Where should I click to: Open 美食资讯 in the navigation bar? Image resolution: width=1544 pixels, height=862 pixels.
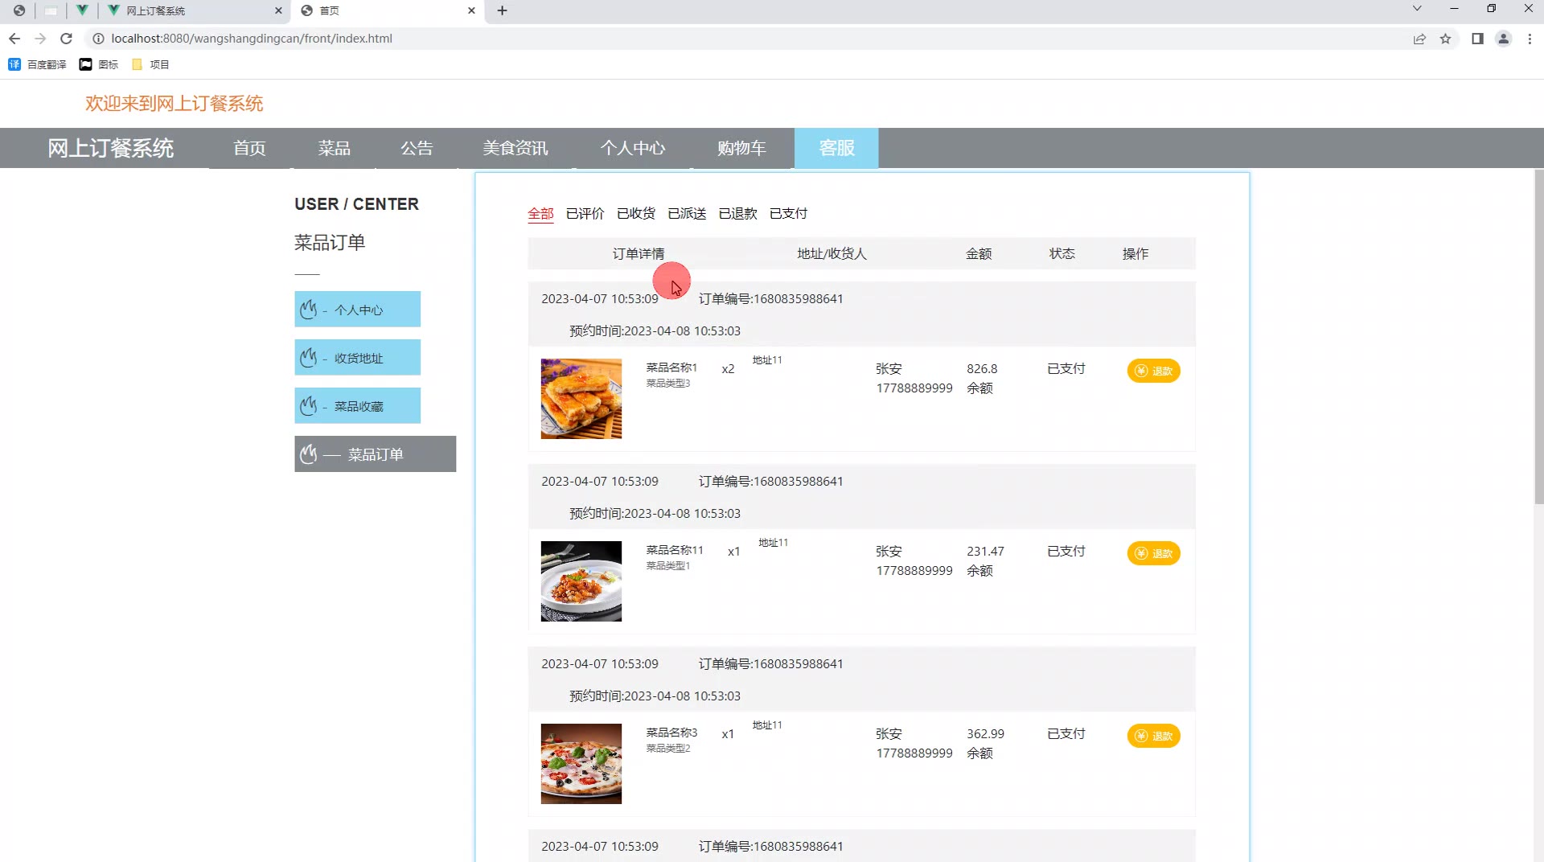coord(515,148)
